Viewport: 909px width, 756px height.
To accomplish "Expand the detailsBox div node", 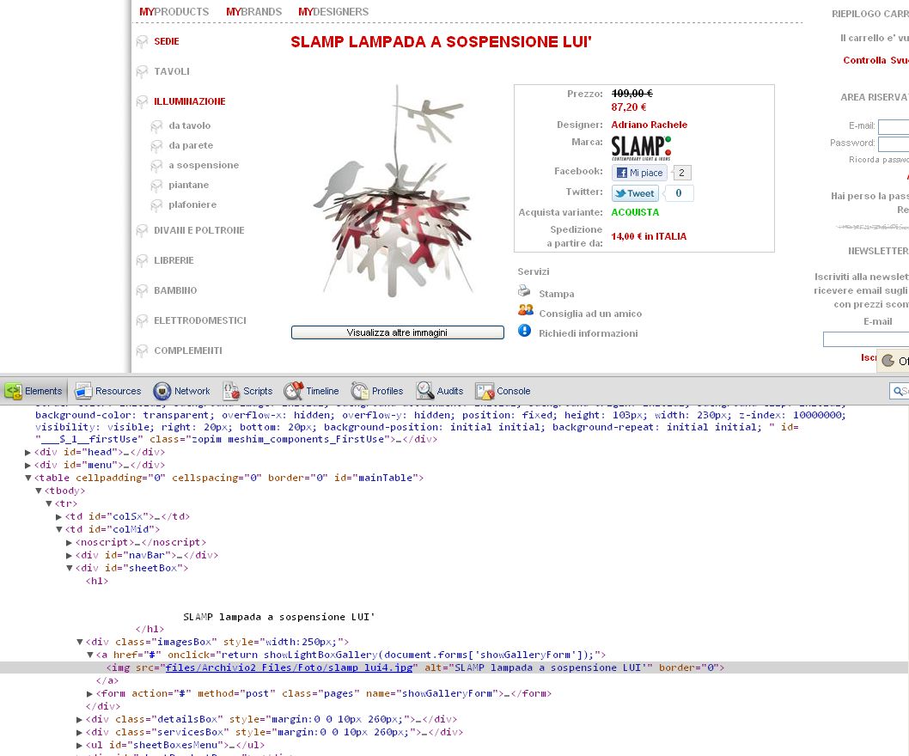I will [x=79, y=719].
